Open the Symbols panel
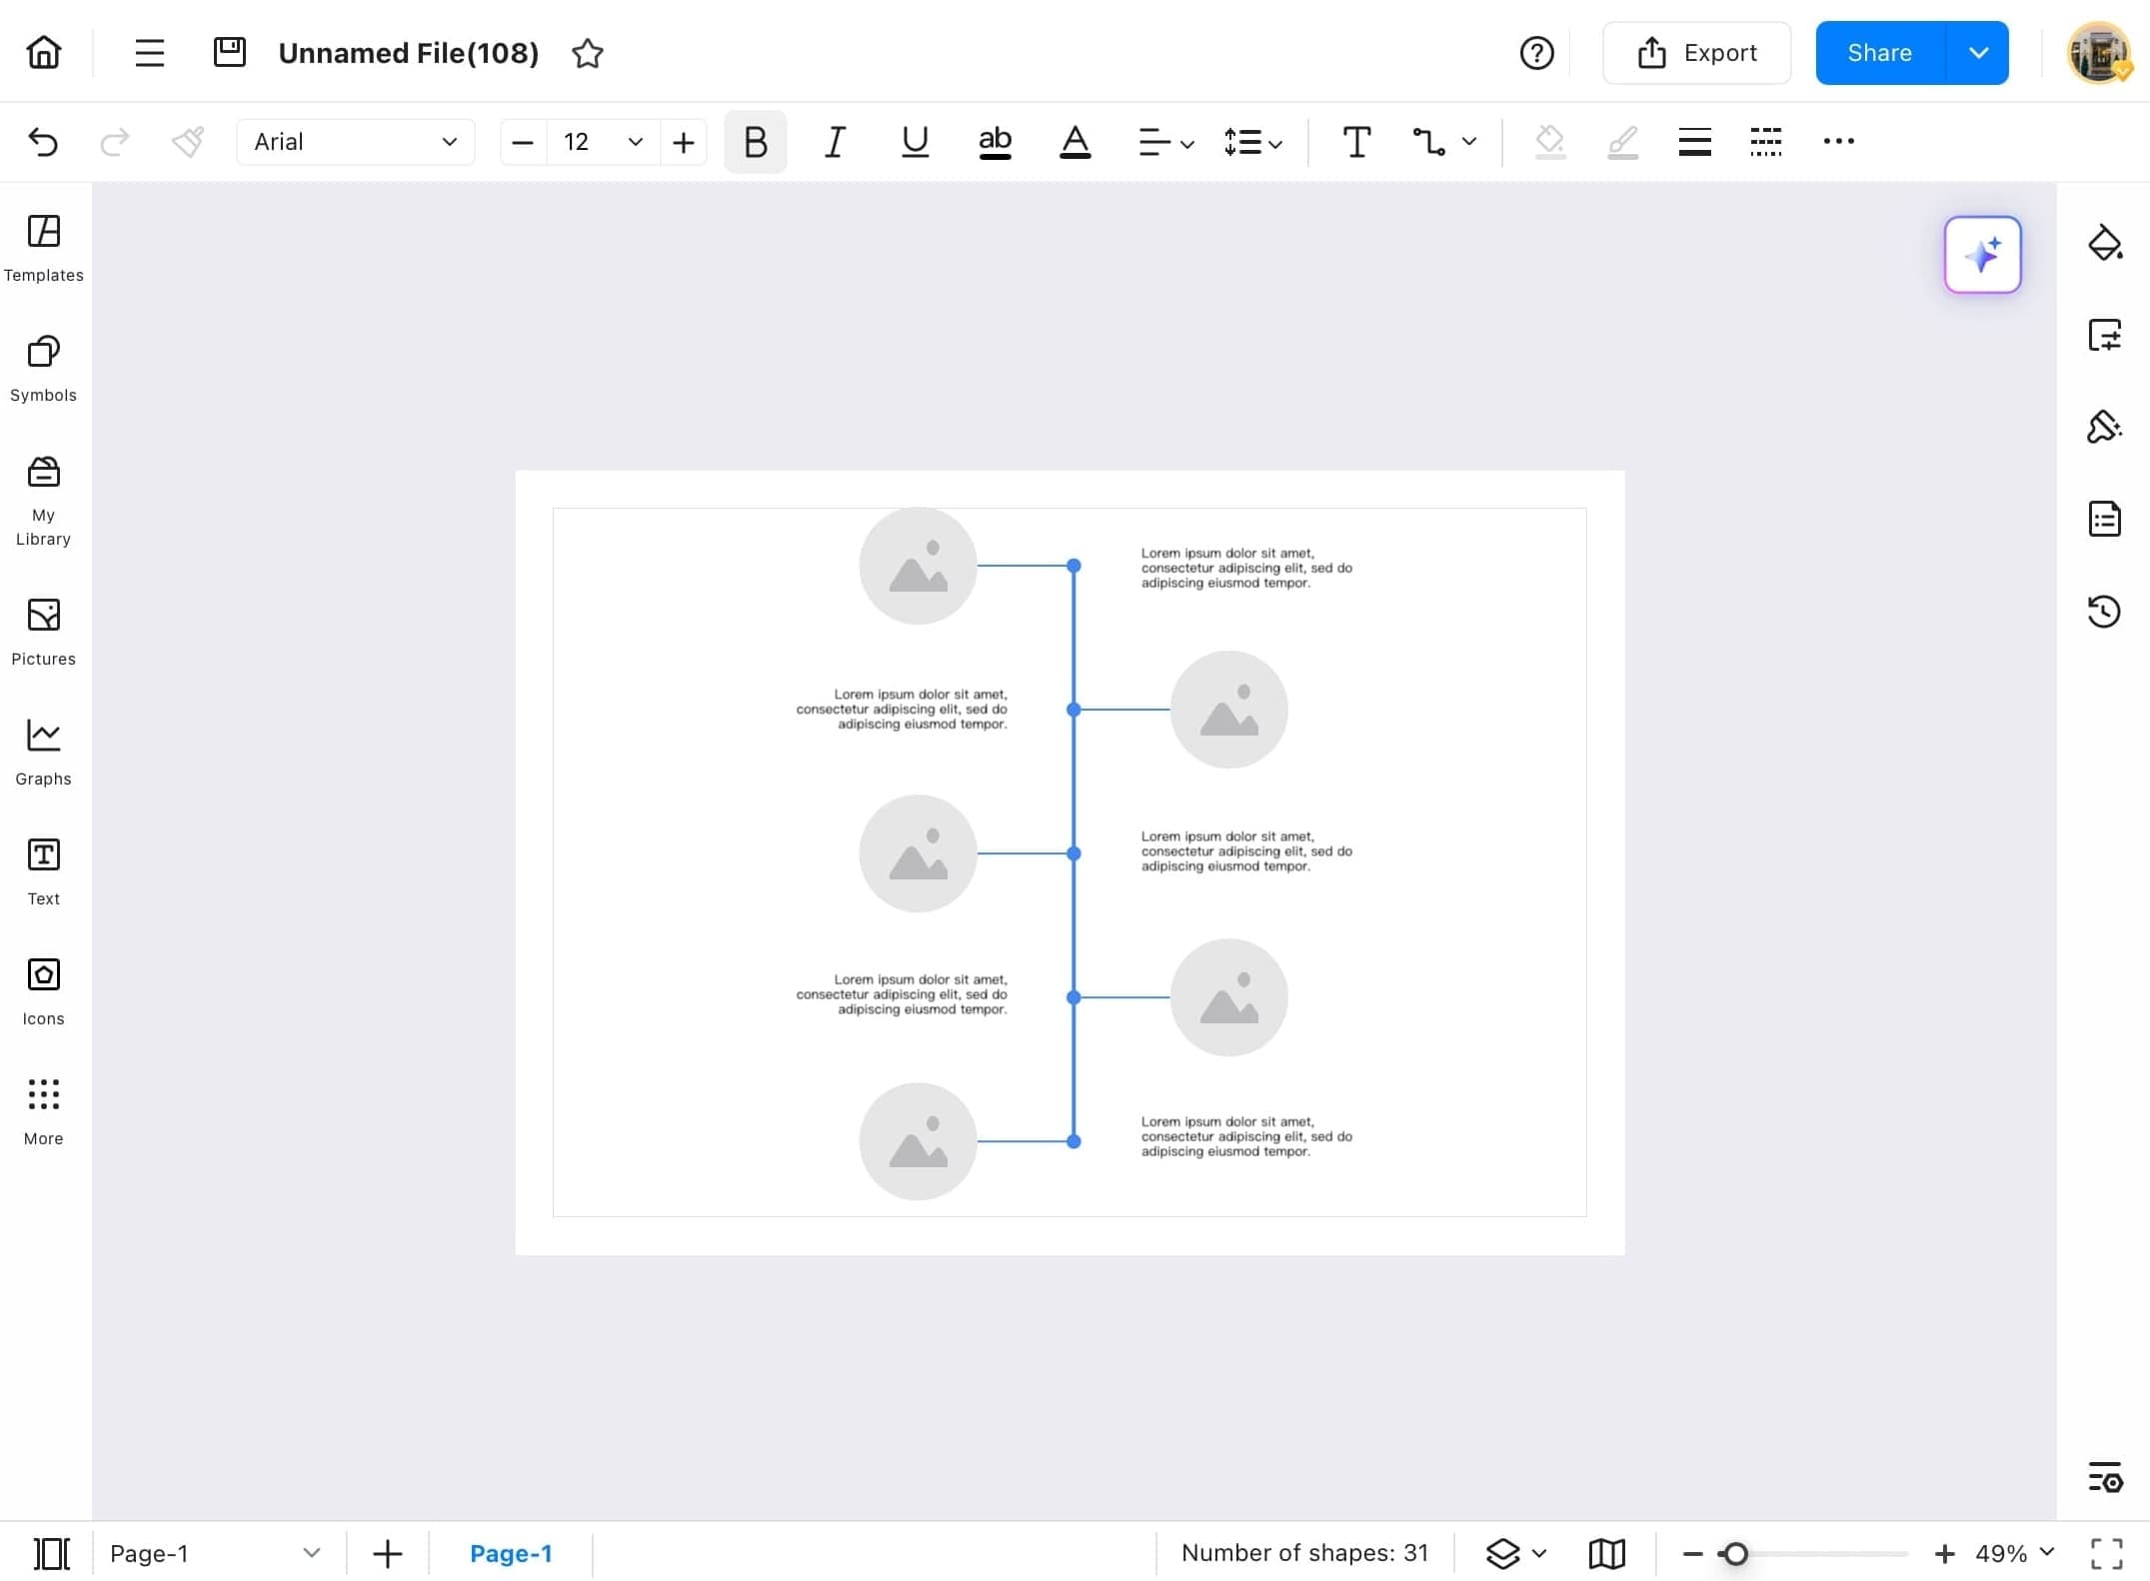 pos(43,368)
